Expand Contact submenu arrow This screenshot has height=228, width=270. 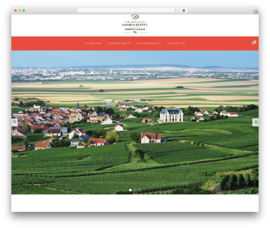pos(184,43)
